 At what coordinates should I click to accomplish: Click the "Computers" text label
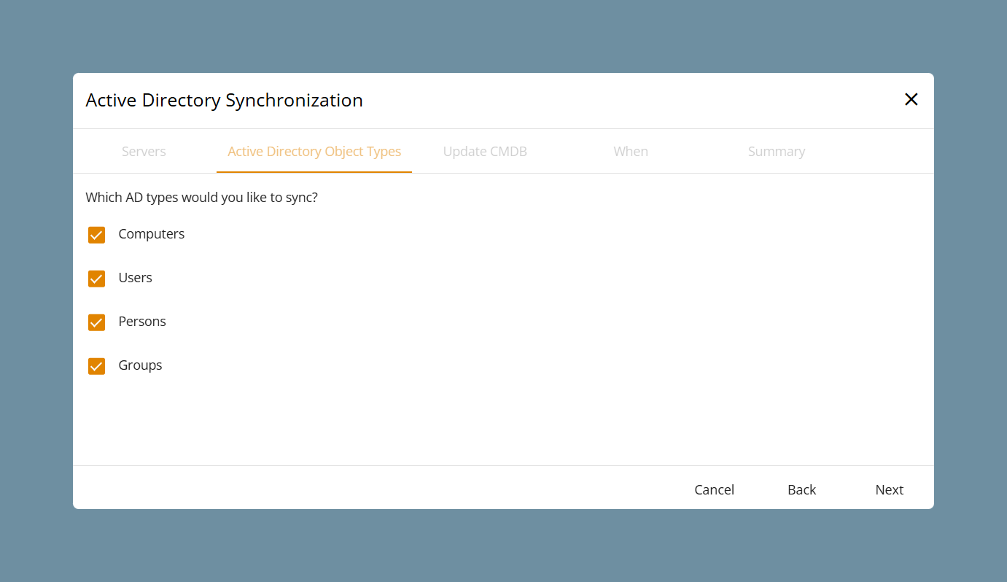tap(152, 234)
